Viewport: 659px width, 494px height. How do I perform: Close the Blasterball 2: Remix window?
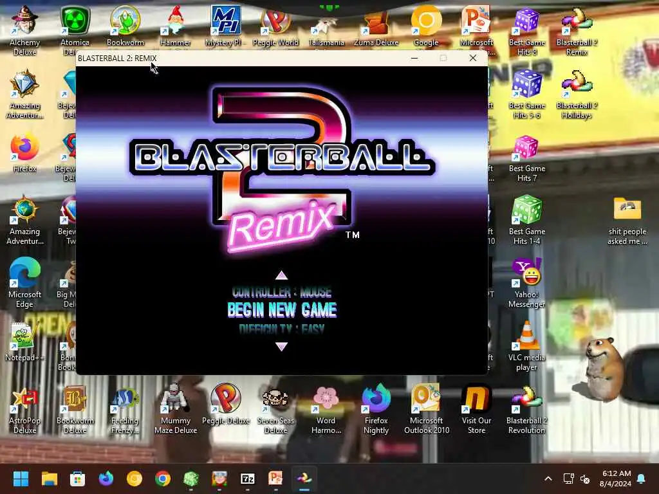click(x=473, y=58)
